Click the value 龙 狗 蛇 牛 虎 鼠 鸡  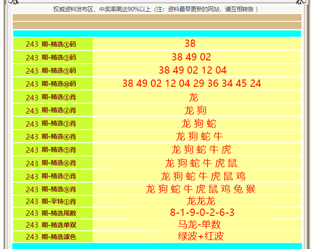click(203, 176)
